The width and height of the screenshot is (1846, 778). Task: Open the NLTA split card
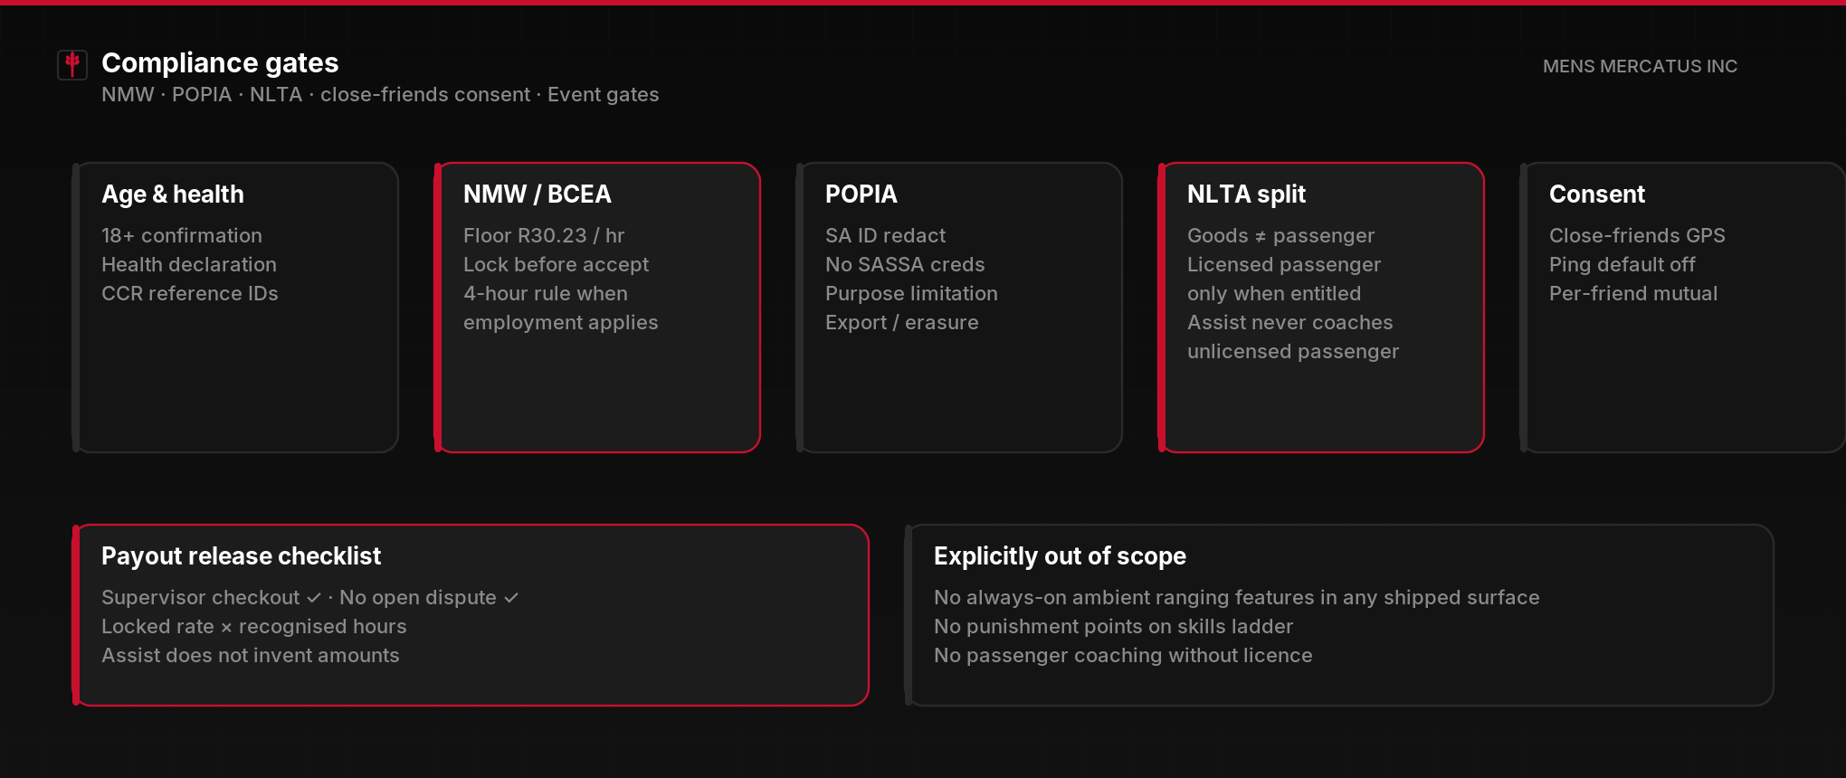(x=1321, y=308)
